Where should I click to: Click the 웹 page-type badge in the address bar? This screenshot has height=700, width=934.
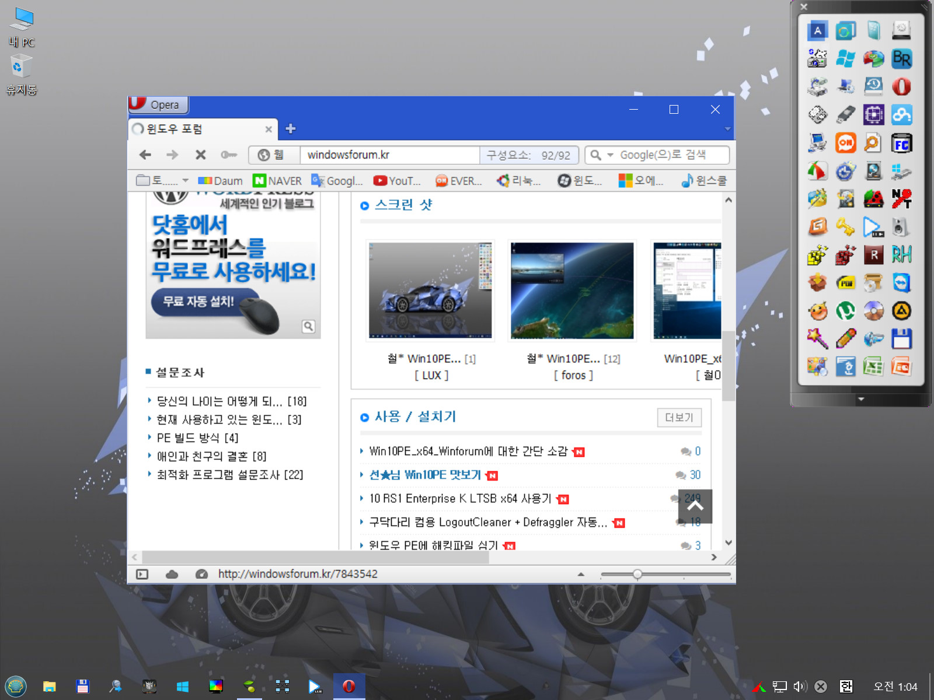click(273, 155)
